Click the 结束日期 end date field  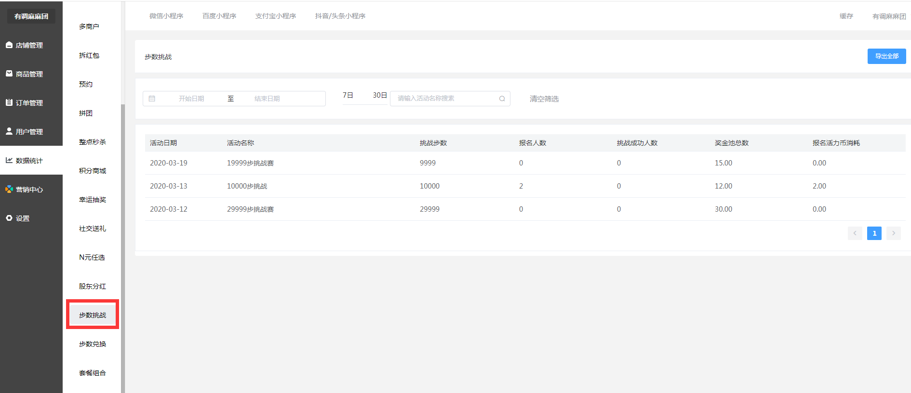(267, 99)
